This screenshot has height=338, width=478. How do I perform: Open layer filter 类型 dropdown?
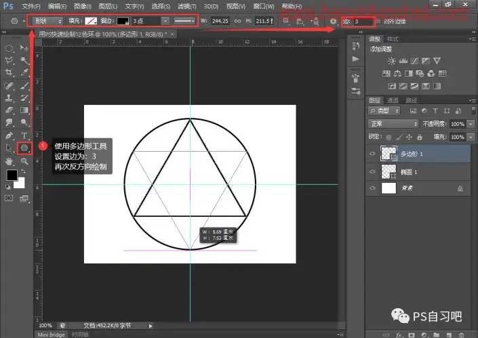(384, 110)
